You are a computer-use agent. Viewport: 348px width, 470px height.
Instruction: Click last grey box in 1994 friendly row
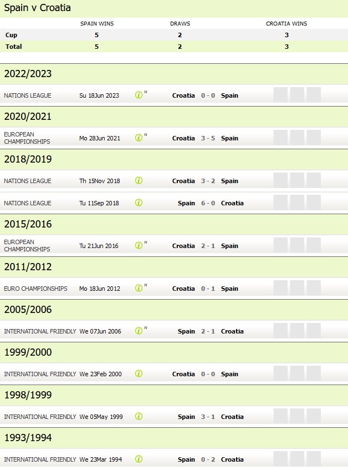pyautogui.click(x=314, y=459)
